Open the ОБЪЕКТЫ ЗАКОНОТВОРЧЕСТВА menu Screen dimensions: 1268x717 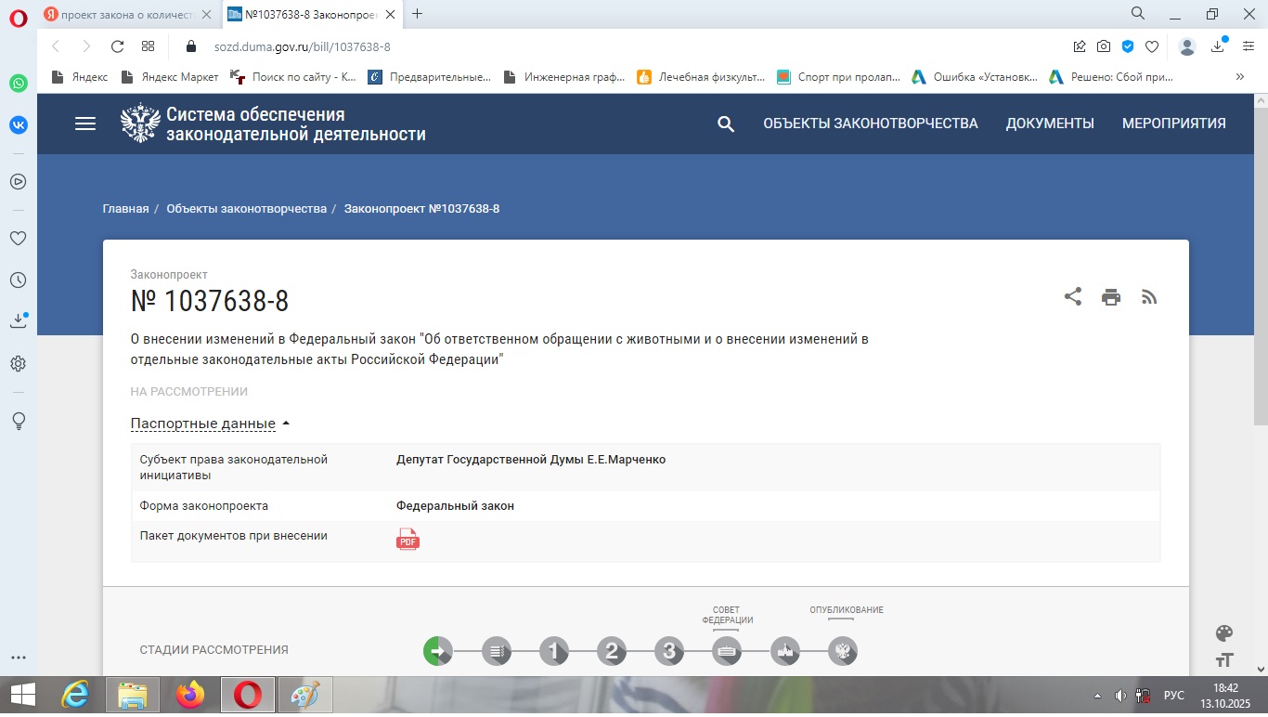tap(870, 124)
